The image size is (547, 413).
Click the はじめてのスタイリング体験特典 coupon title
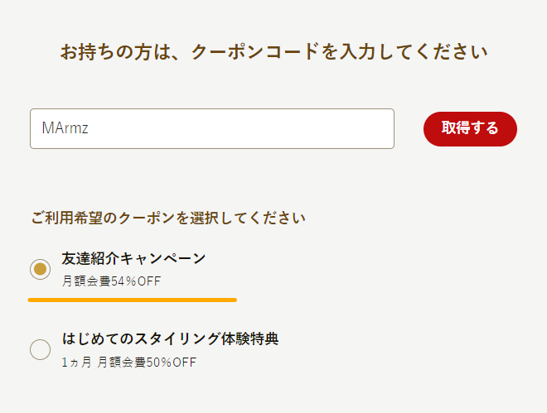(x=170, y=339)
